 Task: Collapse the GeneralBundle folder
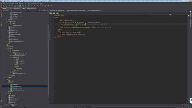tap(9, 50)
